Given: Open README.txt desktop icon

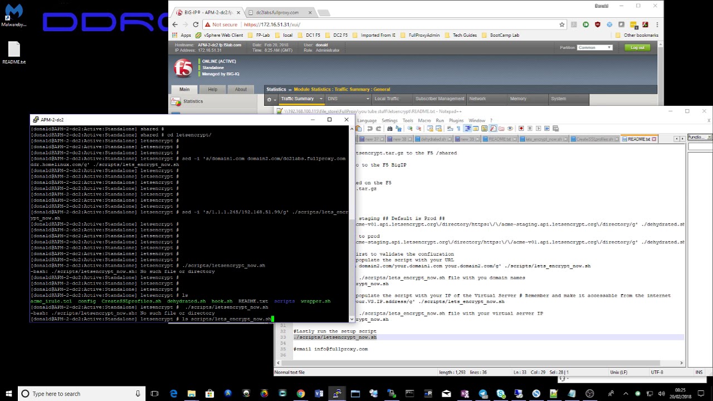Looking at the screenshot, I should [14, 53].
